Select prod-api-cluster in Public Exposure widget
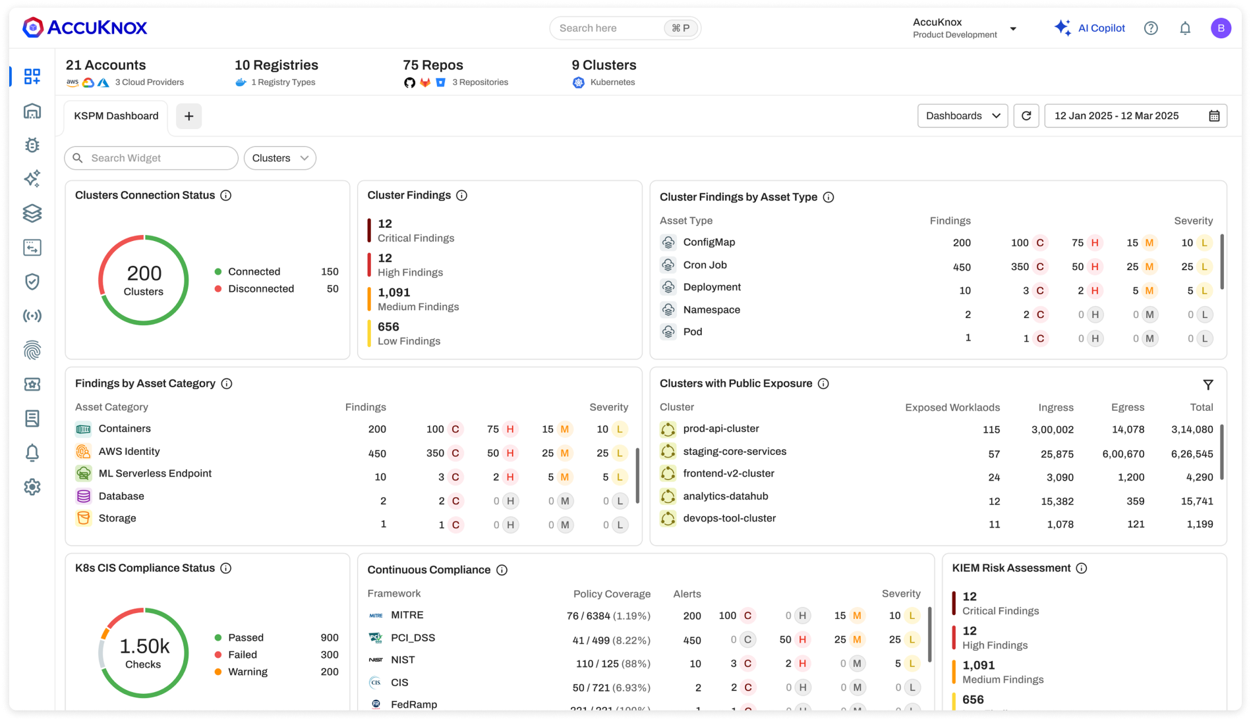1251x721 pixels. (x=720, y=429)
